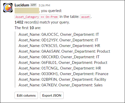Select the 0D12YSY asset row
Viewport: 125px width, 103px height.
pos(58,40)
